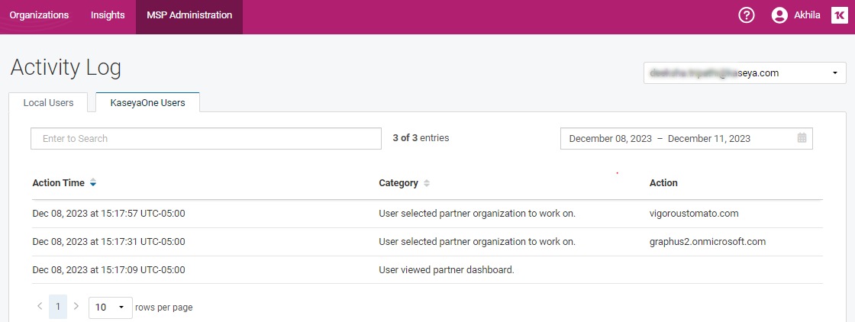The width and height of the screenshot is (855, 322).
Task: Select the KaseyaOne Users tab
Action: tap(147, 103)
